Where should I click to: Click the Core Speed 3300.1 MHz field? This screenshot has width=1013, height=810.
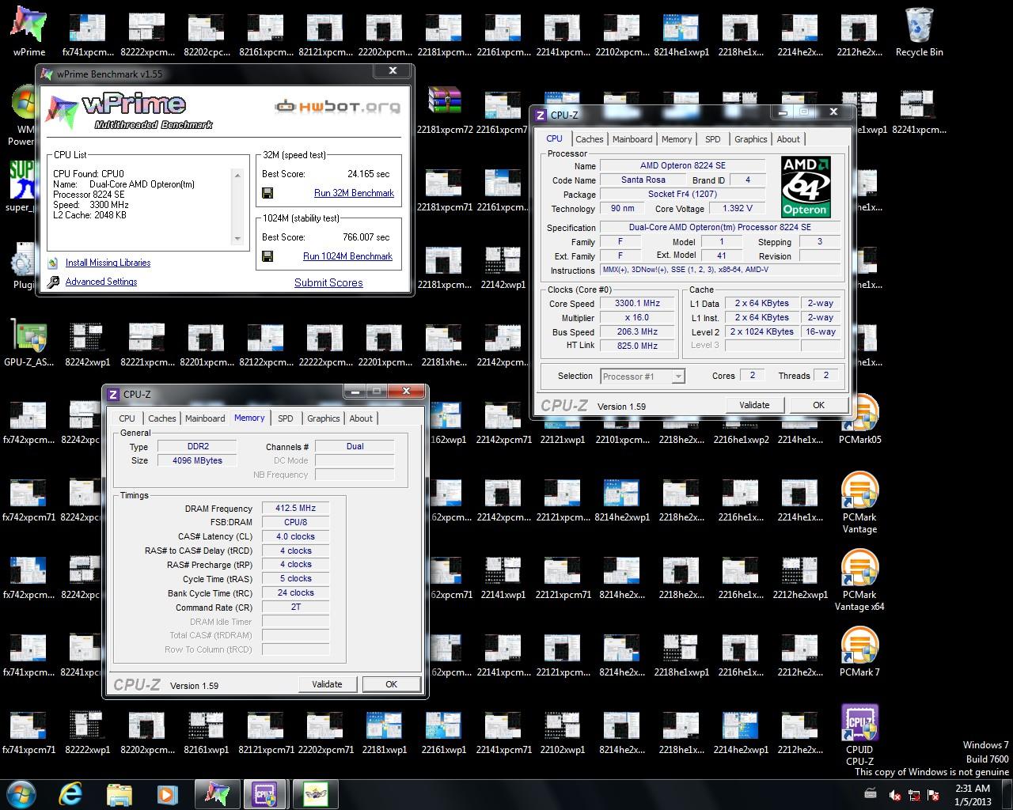click(x=637, y=303)
